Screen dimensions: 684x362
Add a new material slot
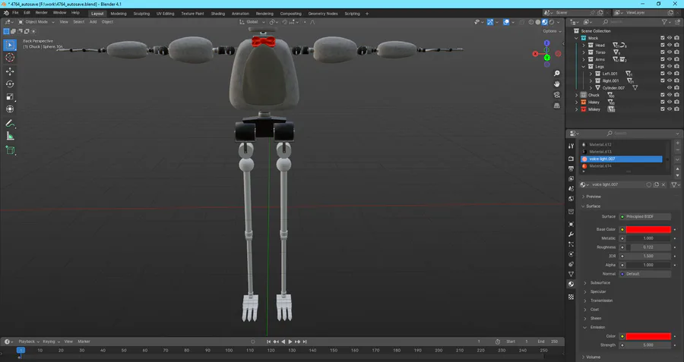677,143
